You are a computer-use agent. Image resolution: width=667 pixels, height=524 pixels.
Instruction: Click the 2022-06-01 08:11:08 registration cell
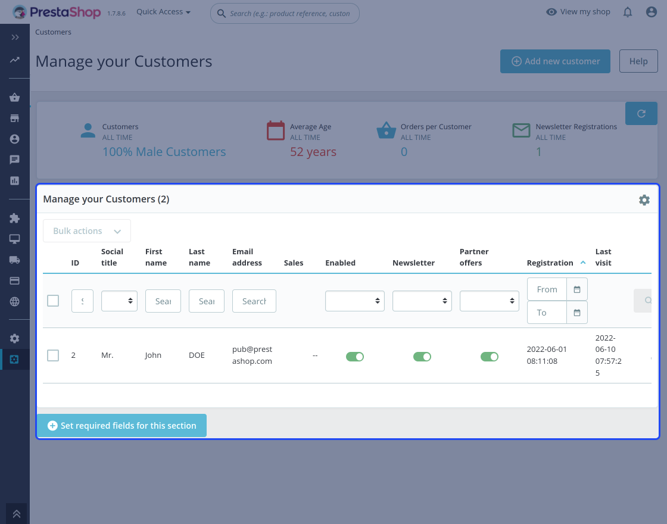tap(547, 355)
